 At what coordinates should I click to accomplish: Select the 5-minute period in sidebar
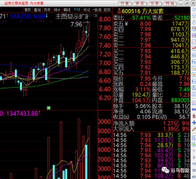click(194, 157)
